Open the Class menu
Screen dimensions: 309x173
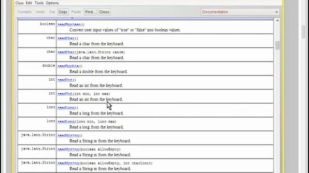(x=19, y=3)
